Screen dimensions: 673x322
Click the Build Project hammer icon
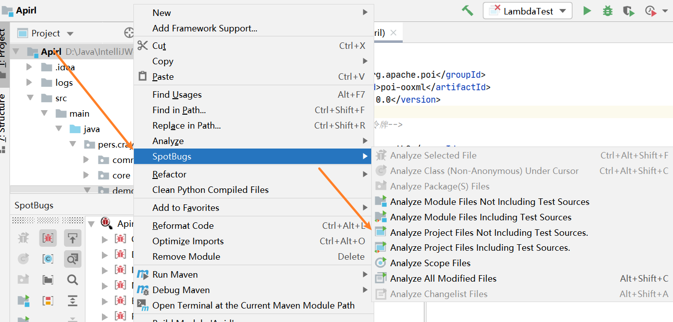tap(467, 10)
